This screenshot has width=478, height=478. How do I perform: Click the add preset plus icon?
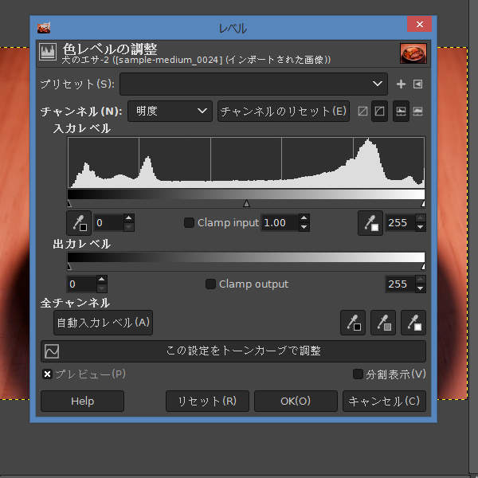click(x=401, y=84)
